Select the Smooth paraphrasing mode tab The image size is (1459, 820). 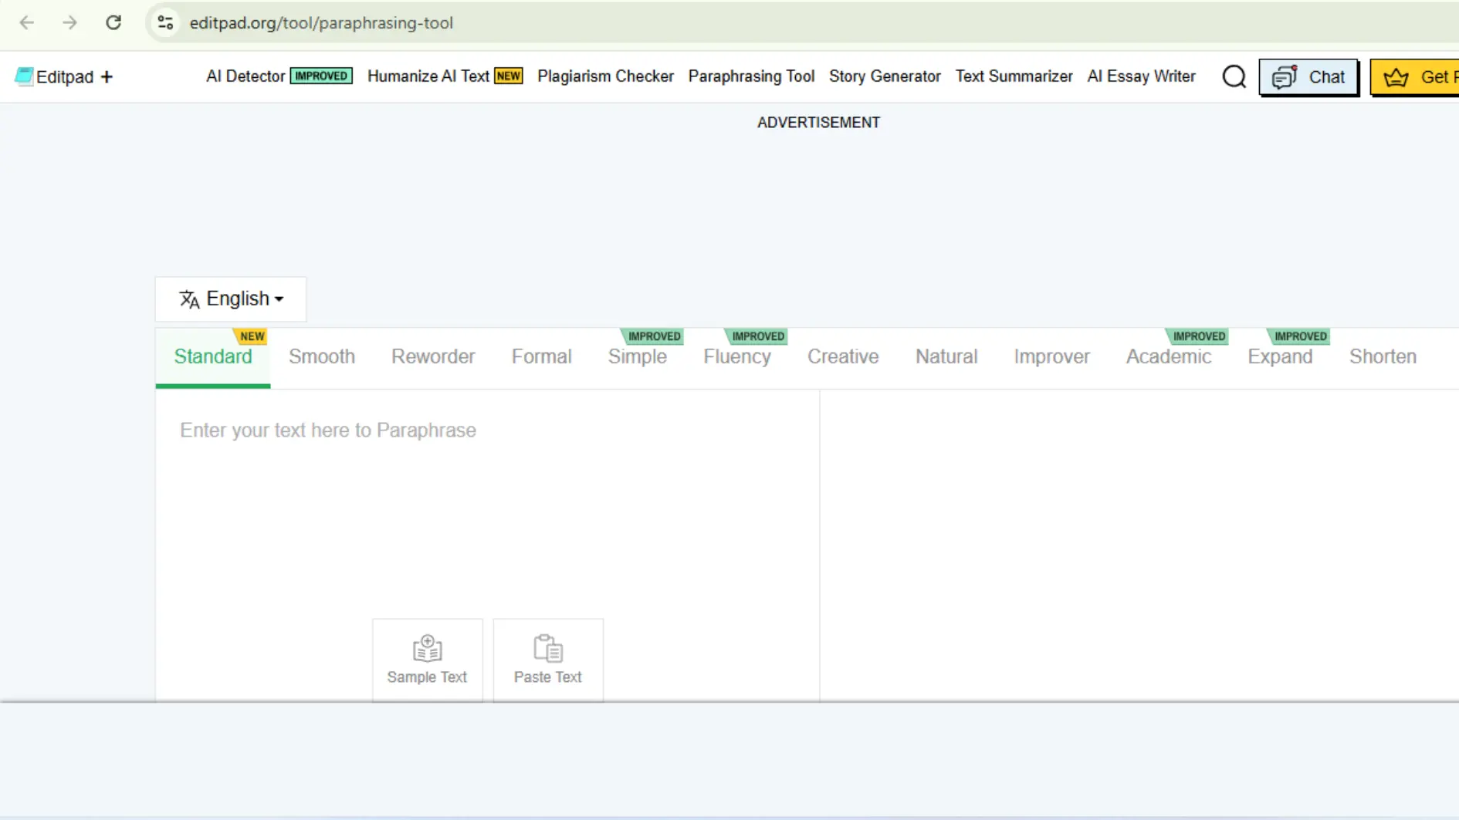click(322, 356)
